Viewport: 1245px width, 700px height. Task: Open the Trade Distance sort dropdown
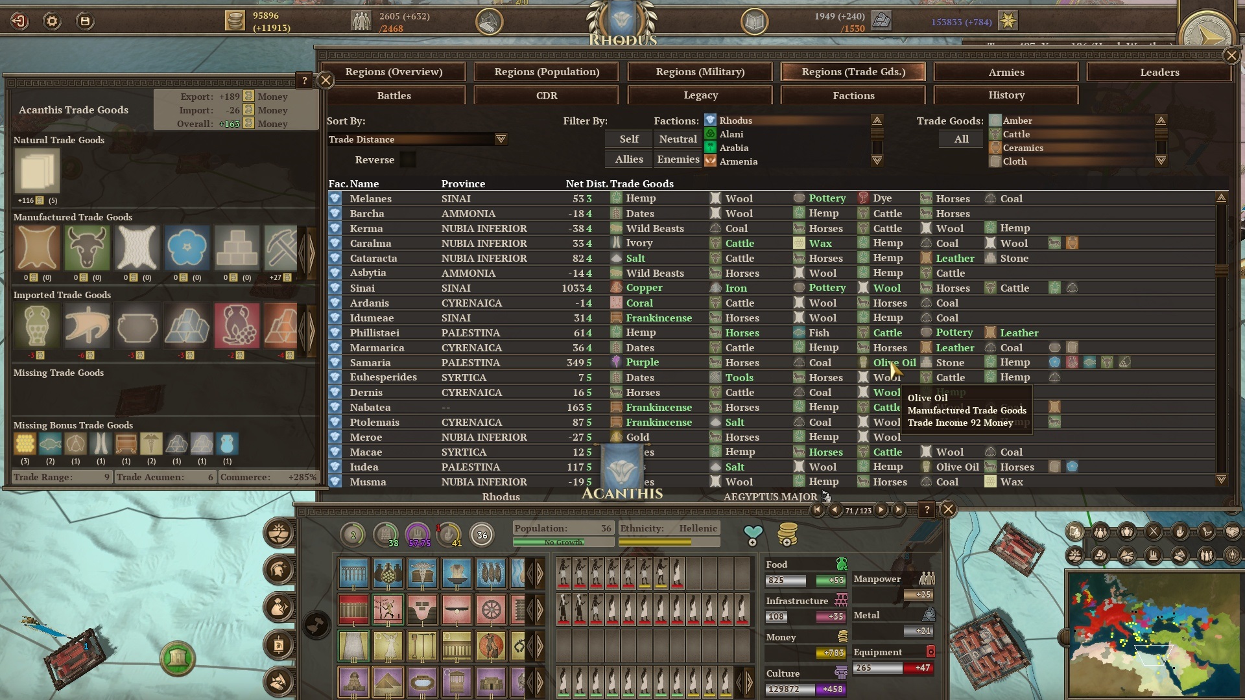pyautogui.click(x=418, y=139)
